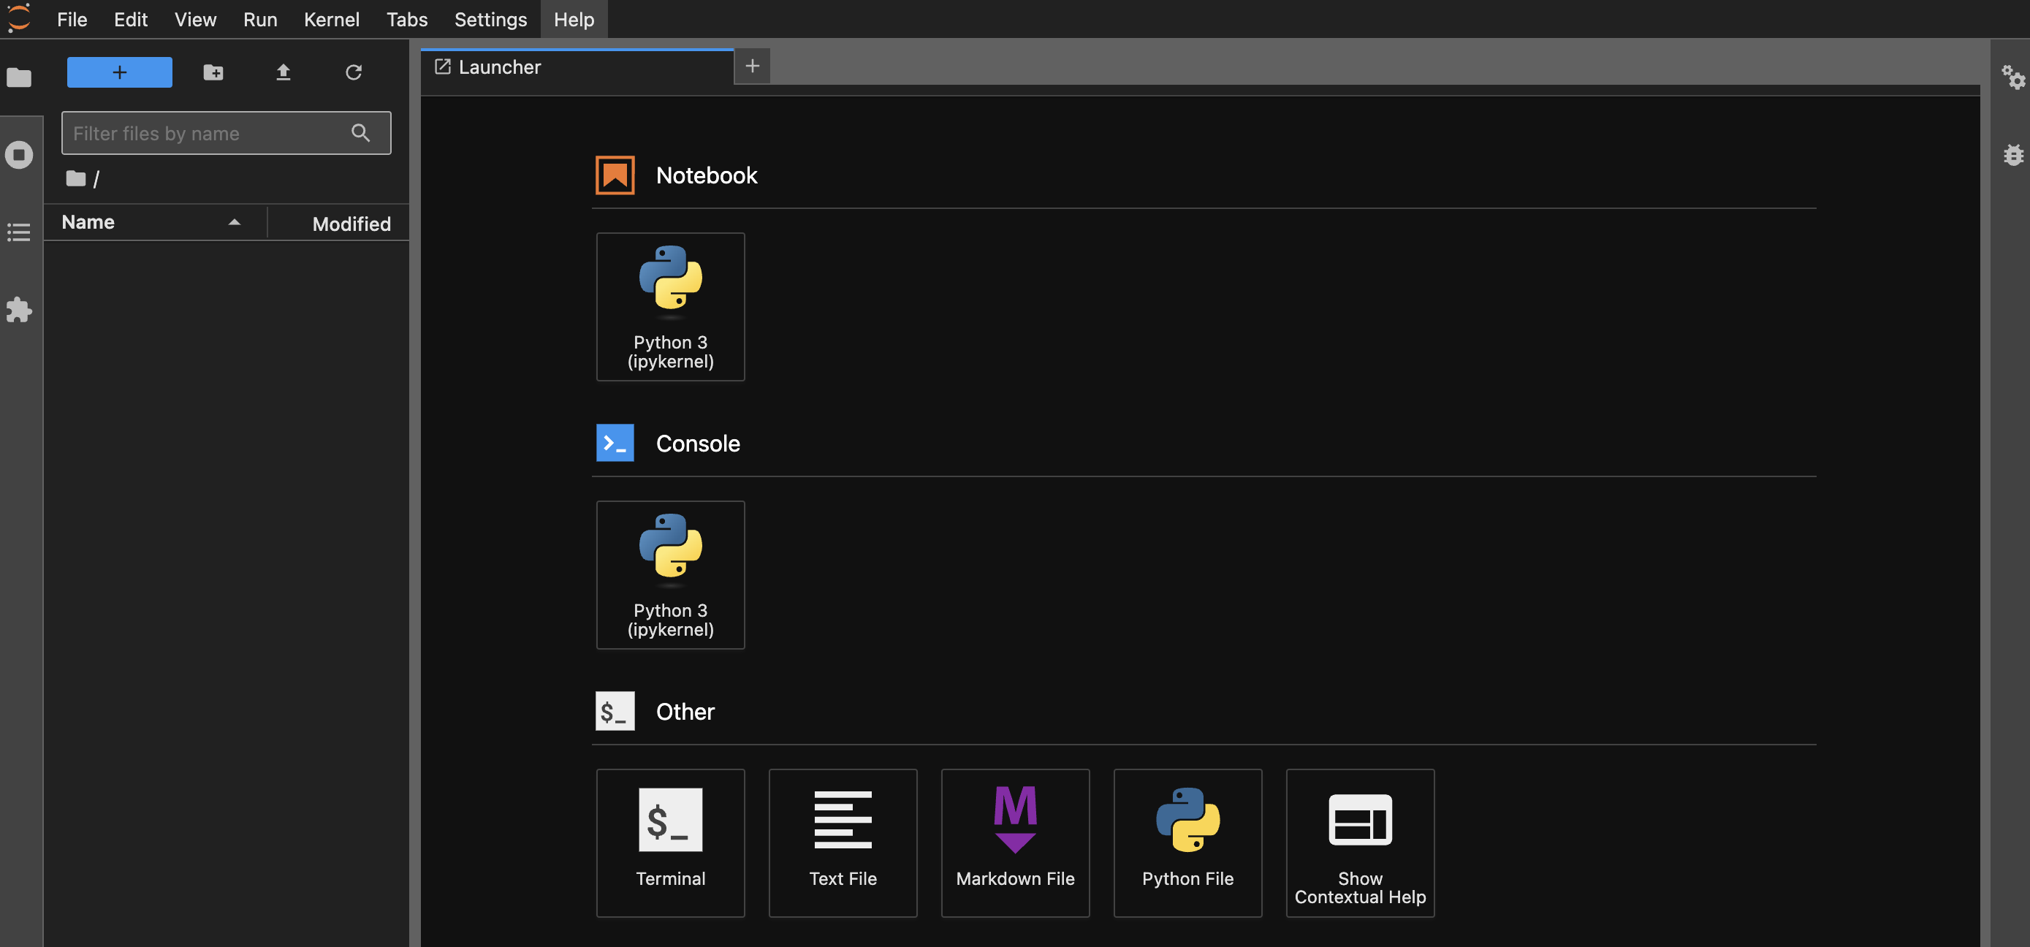Image resolution: width=2030 pixels, height=947 pixels.
Task: Open the Table of Contents sidebar icon
Action: pos(19,232)
